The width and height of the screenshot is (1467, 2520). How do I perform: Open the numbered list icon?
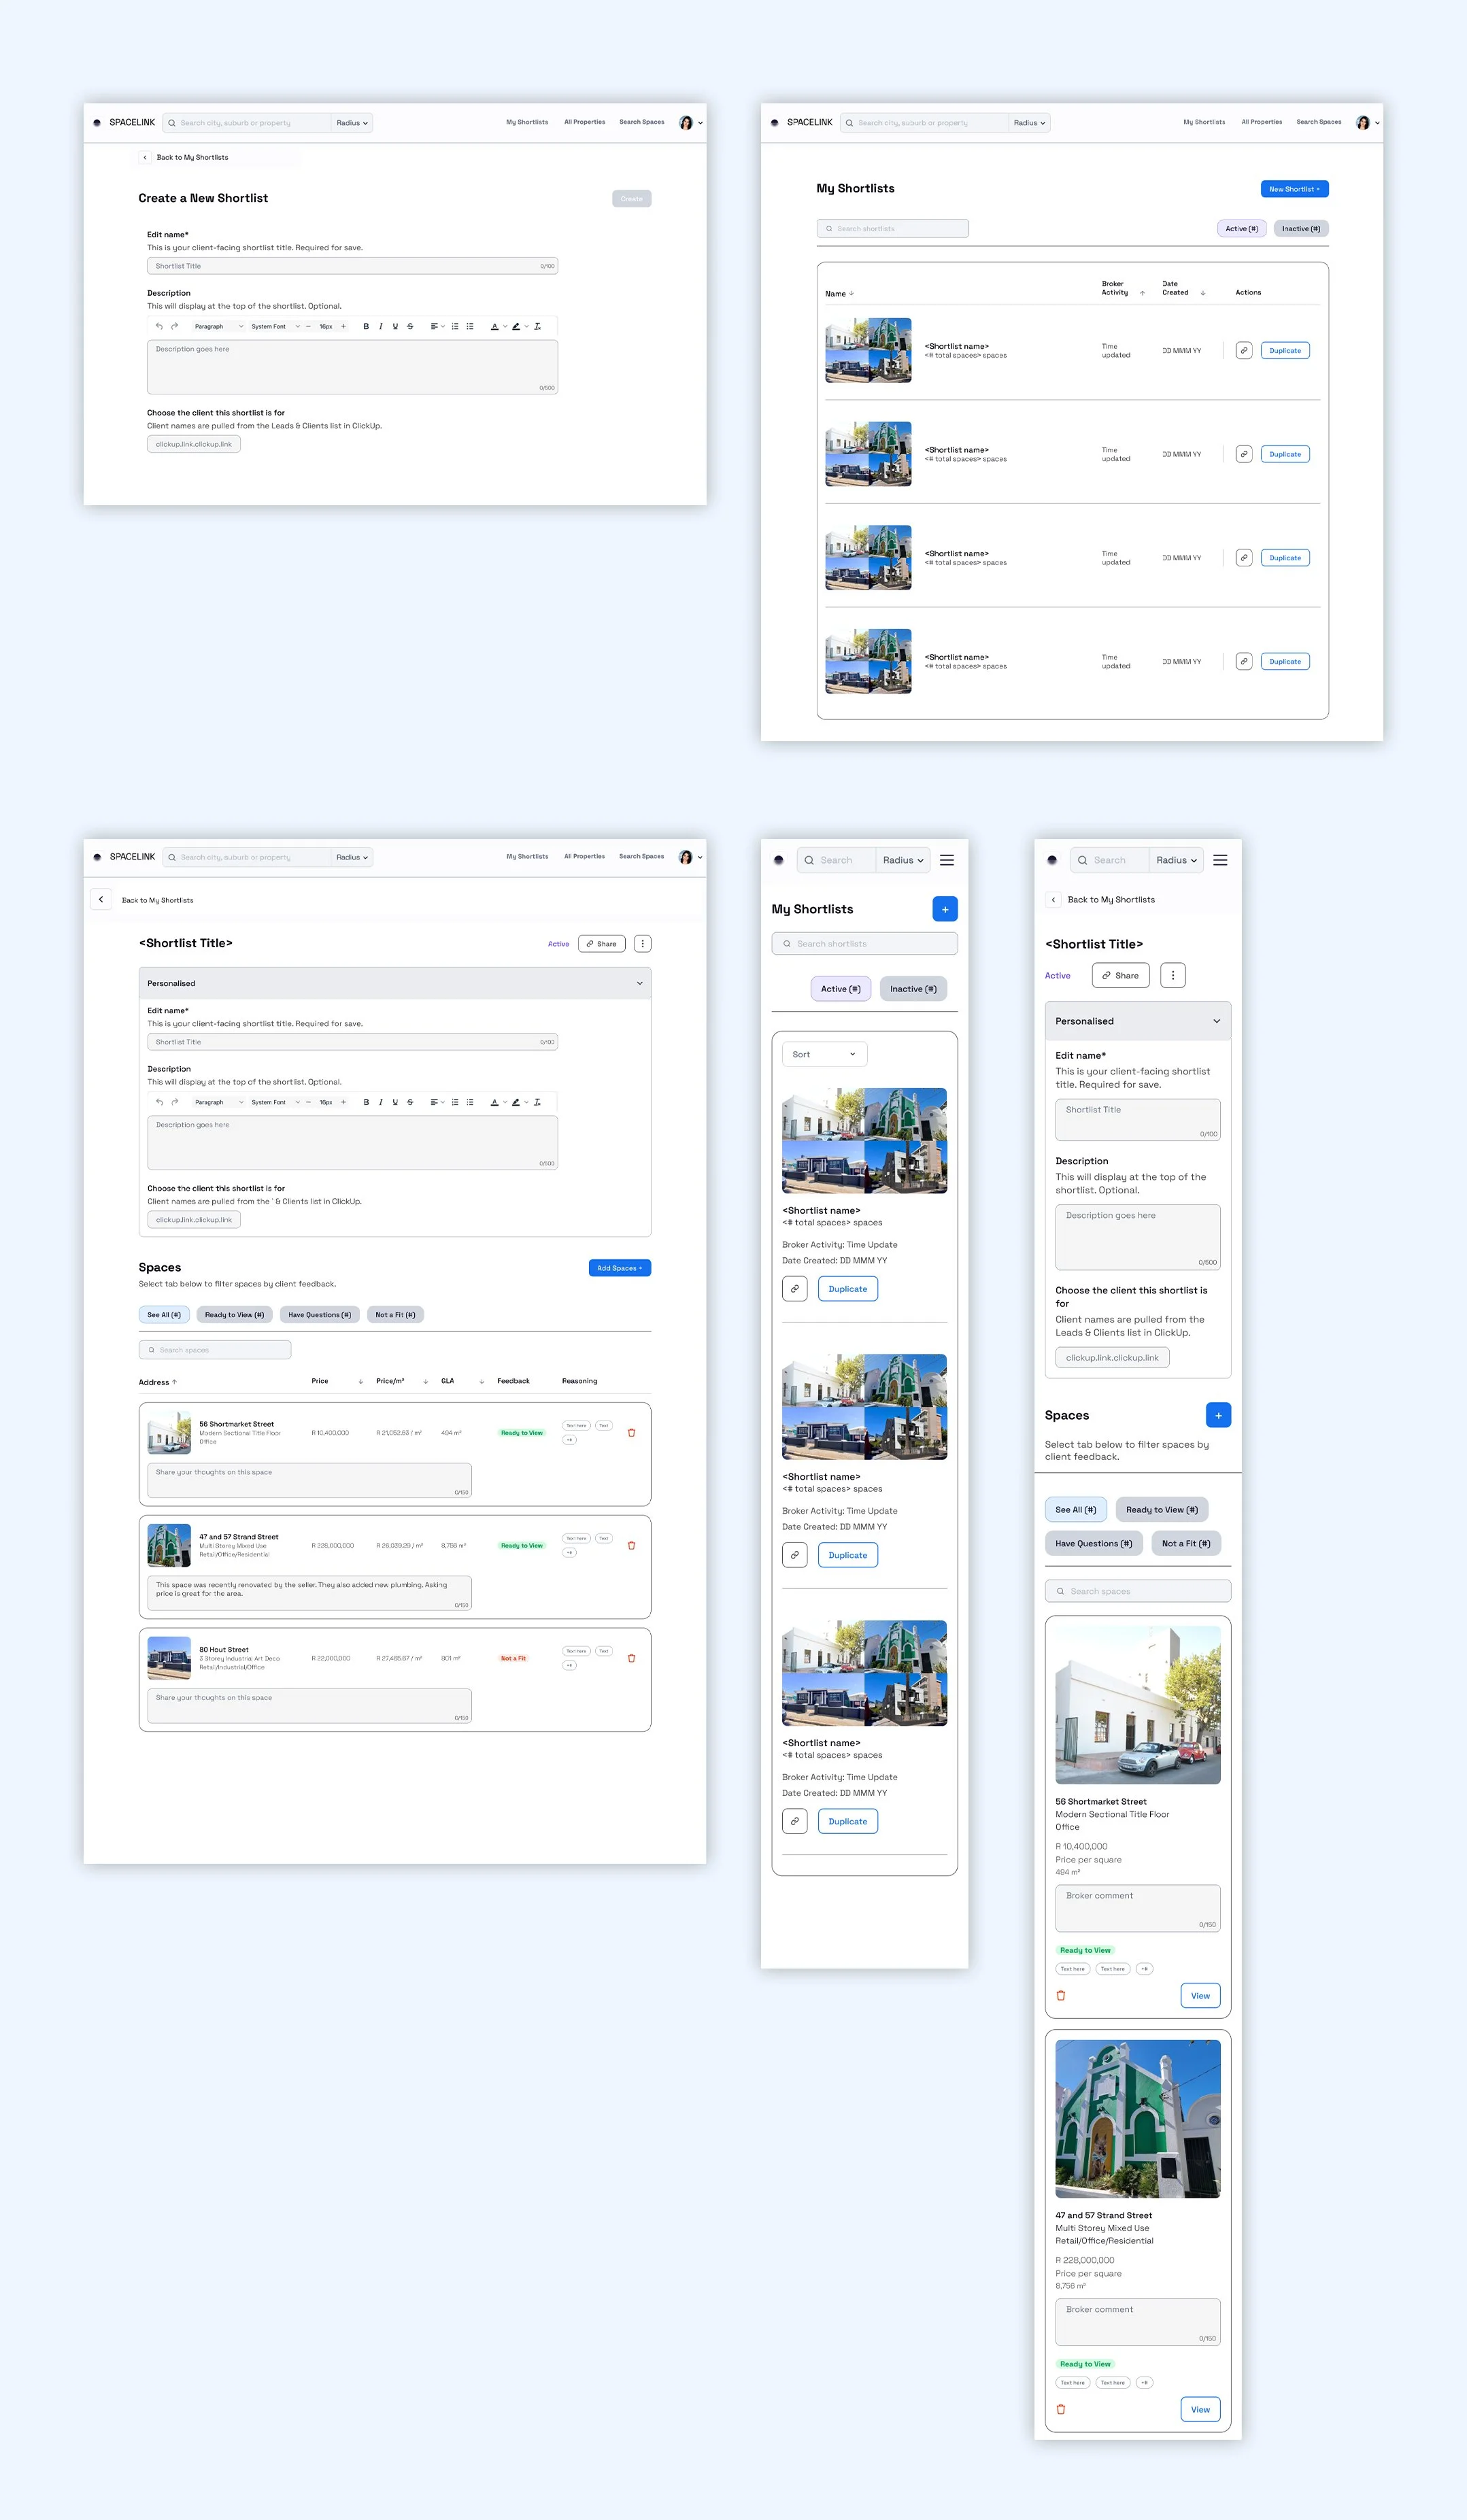(x=455, y=326)
